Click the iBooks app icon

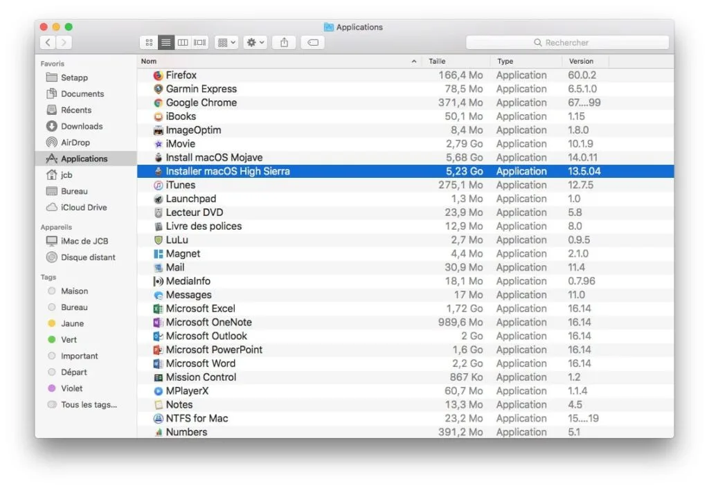[158, 116]
